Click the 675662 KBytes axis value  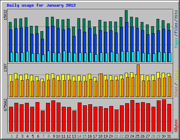(x=5, y=105)
